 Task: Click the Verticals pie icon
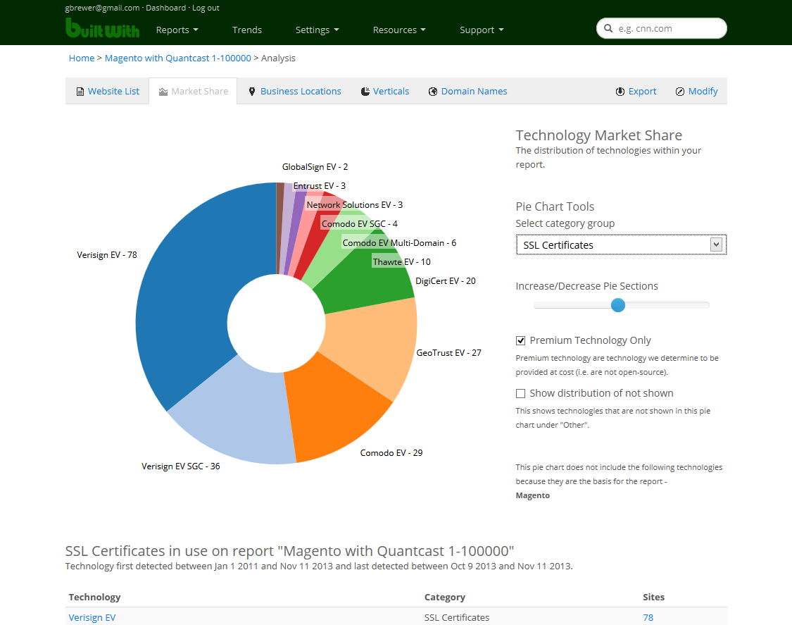[365, 92]
